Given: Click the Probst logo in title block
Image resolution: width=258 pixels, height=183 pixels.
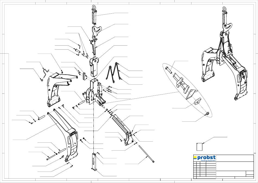Looking at the screenshot, I should [x=204, y=158].
